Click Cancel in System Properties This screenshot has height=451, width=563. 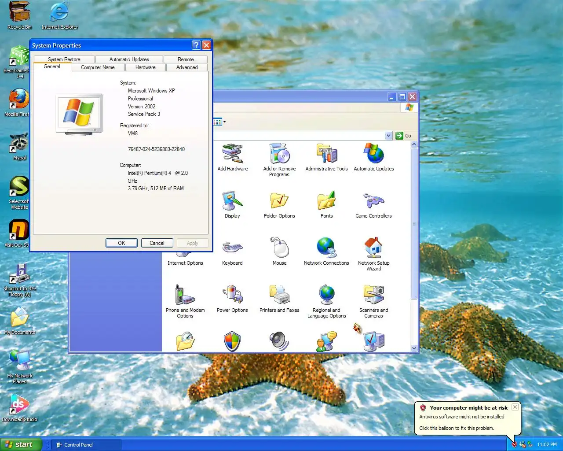tap(157, 243)
